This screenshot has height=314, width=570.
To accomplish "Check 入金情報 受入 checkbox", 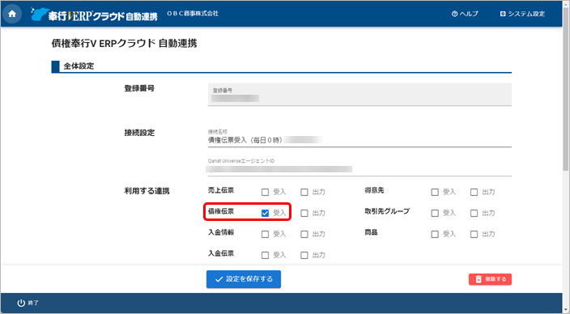I will pos(265,234).
